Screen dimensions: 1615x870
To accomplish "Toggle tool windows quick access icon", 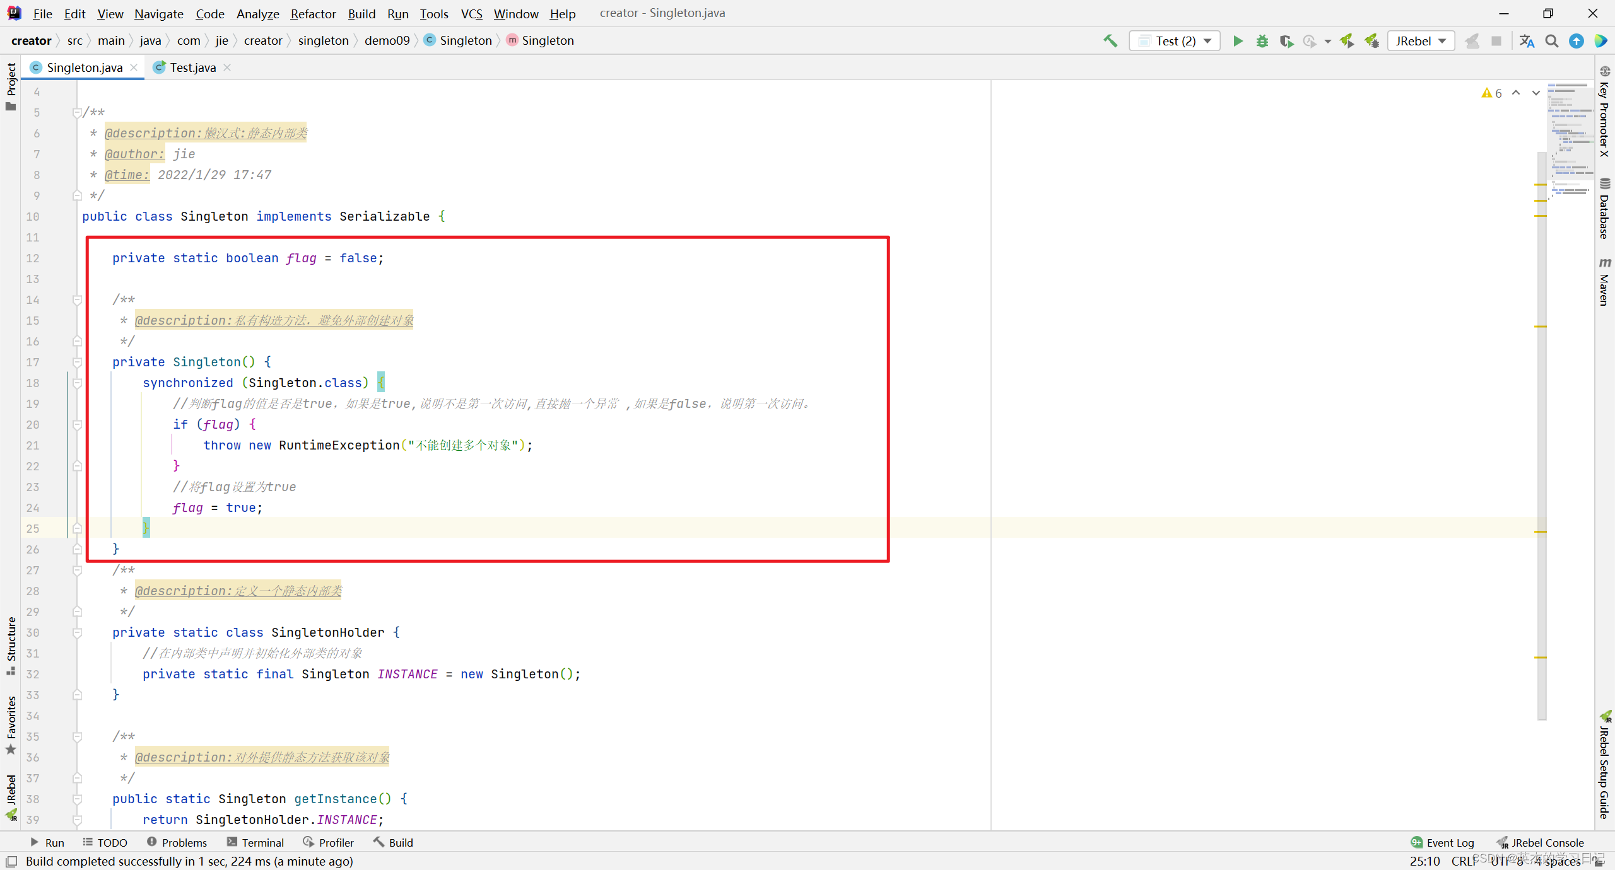I will tap(11, 861).
